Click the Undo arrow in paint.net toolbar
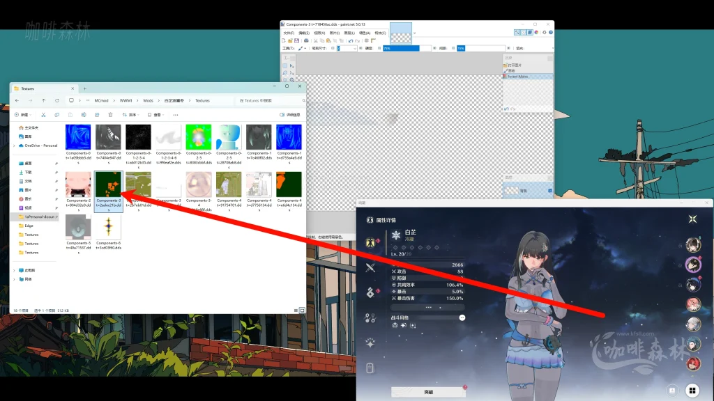Screen dimensions: 714x401 click(351, 40)
